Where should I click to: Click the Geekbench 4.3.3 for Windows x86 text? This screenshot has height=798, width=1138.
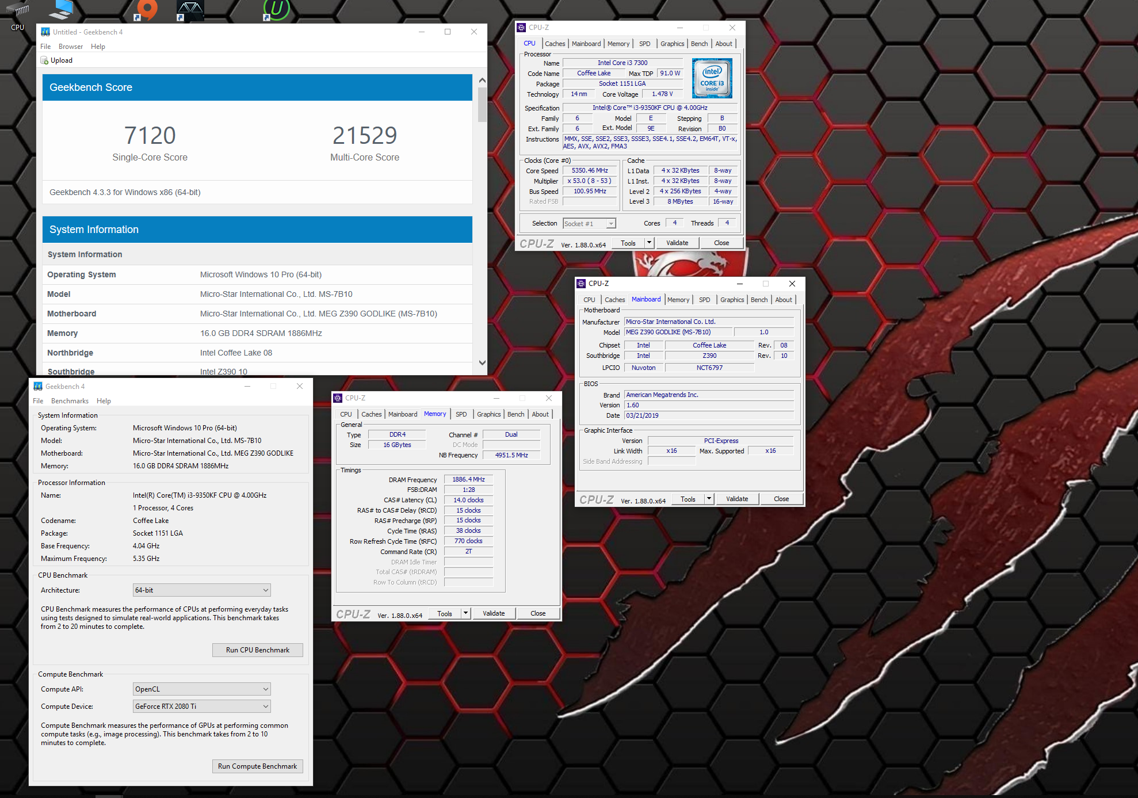[x=125, y=192]
